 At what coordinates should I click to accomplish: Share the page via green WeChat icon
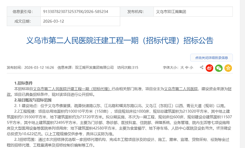(x=219, y=68)
